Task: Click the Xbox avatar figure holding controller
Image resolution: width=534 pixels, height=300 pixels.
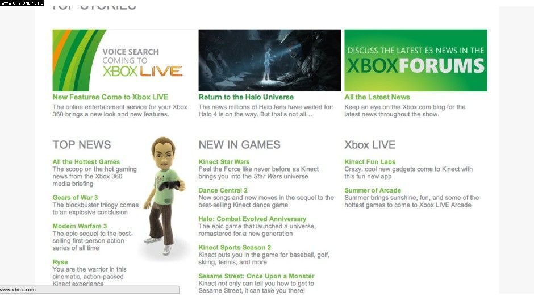Action: pyautogui.click(x=165, y=197)
